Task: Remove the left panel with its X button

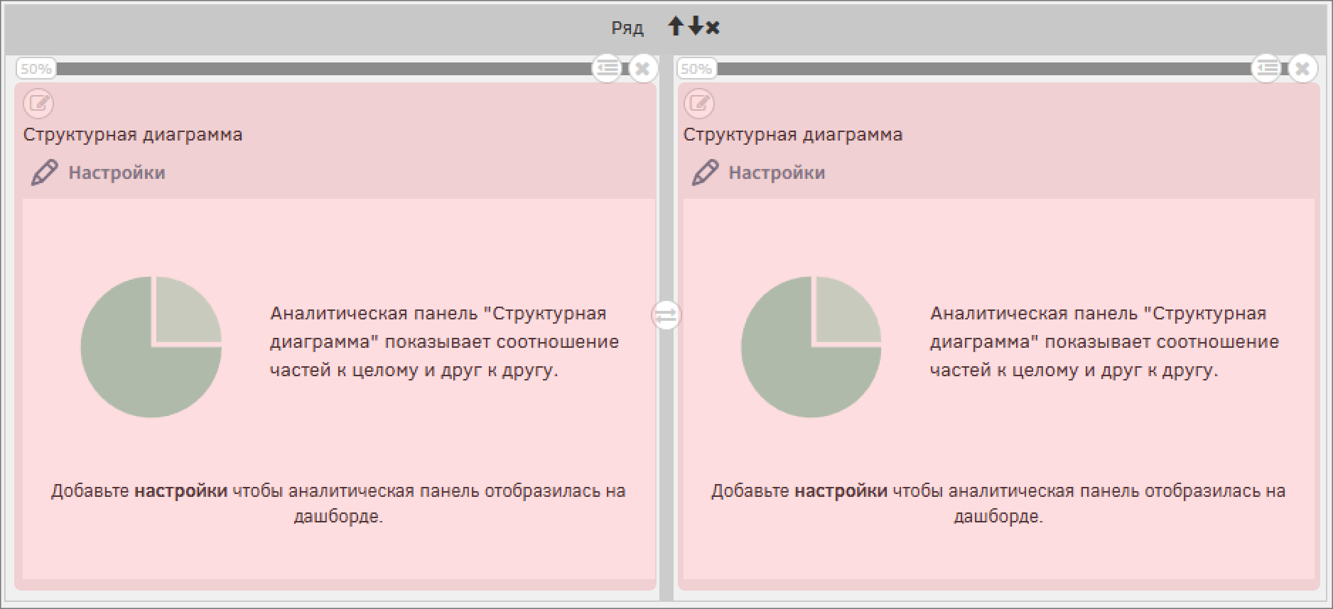Action: click(x=642, y=69)
